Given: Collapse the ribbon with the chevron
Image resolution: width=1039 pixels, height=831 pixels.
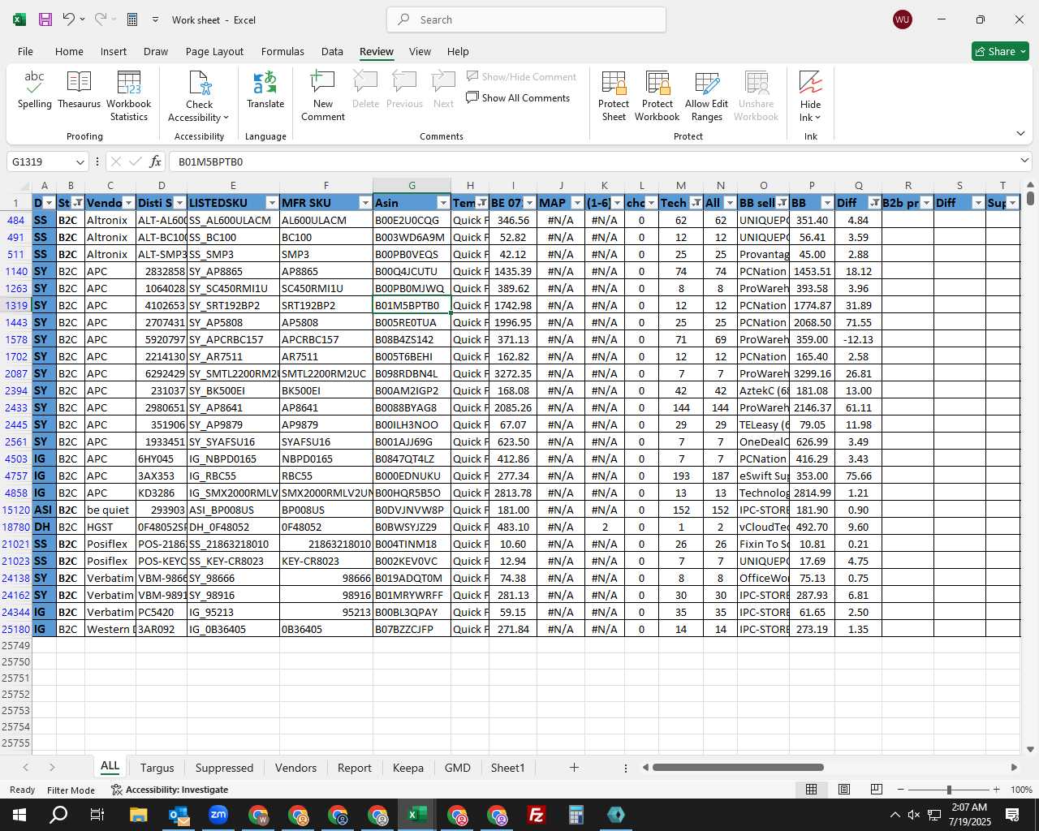Looking at the screenshot, I should (1020, 133).
